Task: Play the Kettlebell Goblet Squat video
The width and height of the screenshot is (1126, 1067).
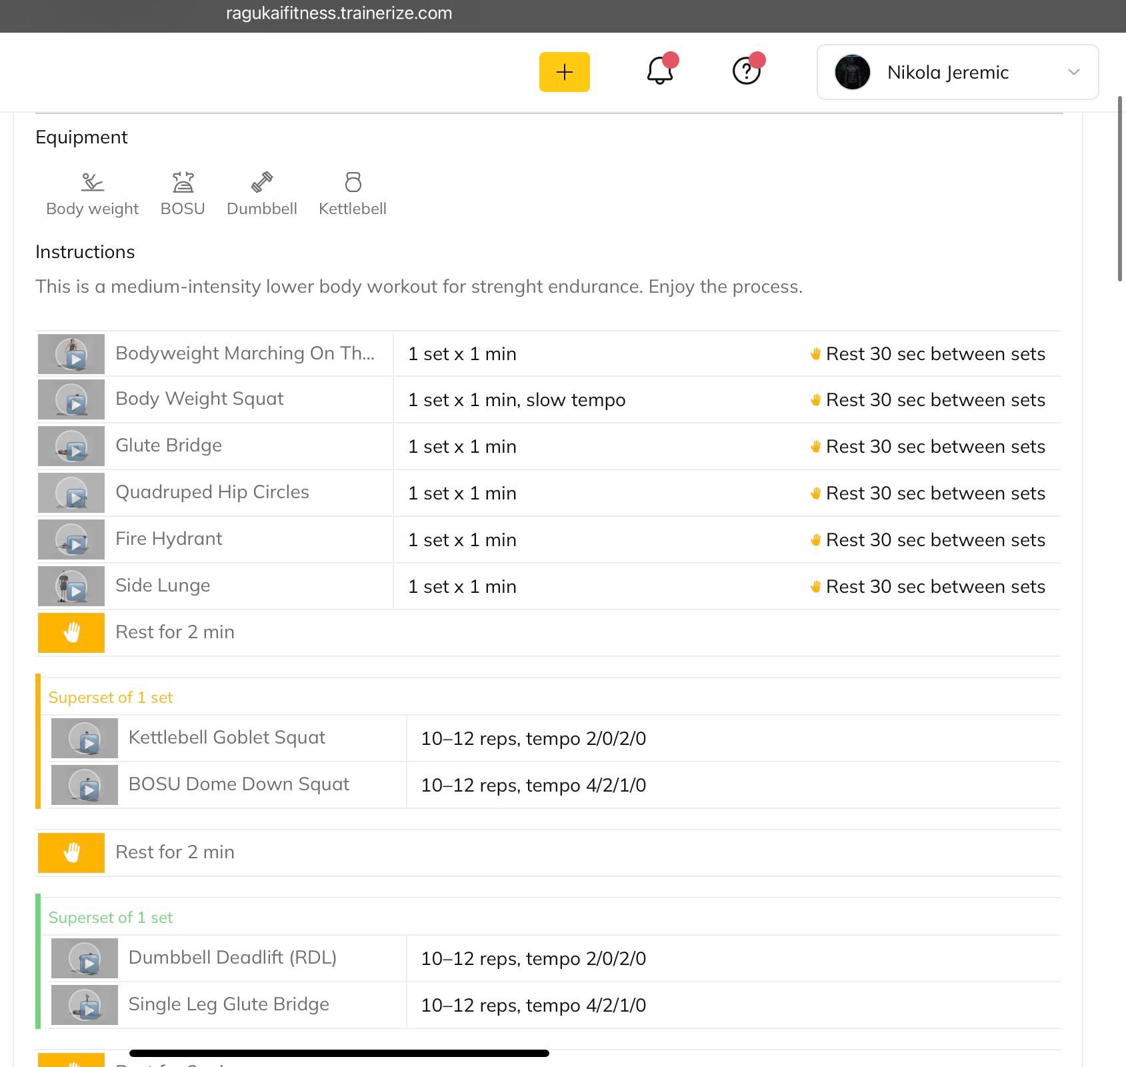Action: point(85,738)
